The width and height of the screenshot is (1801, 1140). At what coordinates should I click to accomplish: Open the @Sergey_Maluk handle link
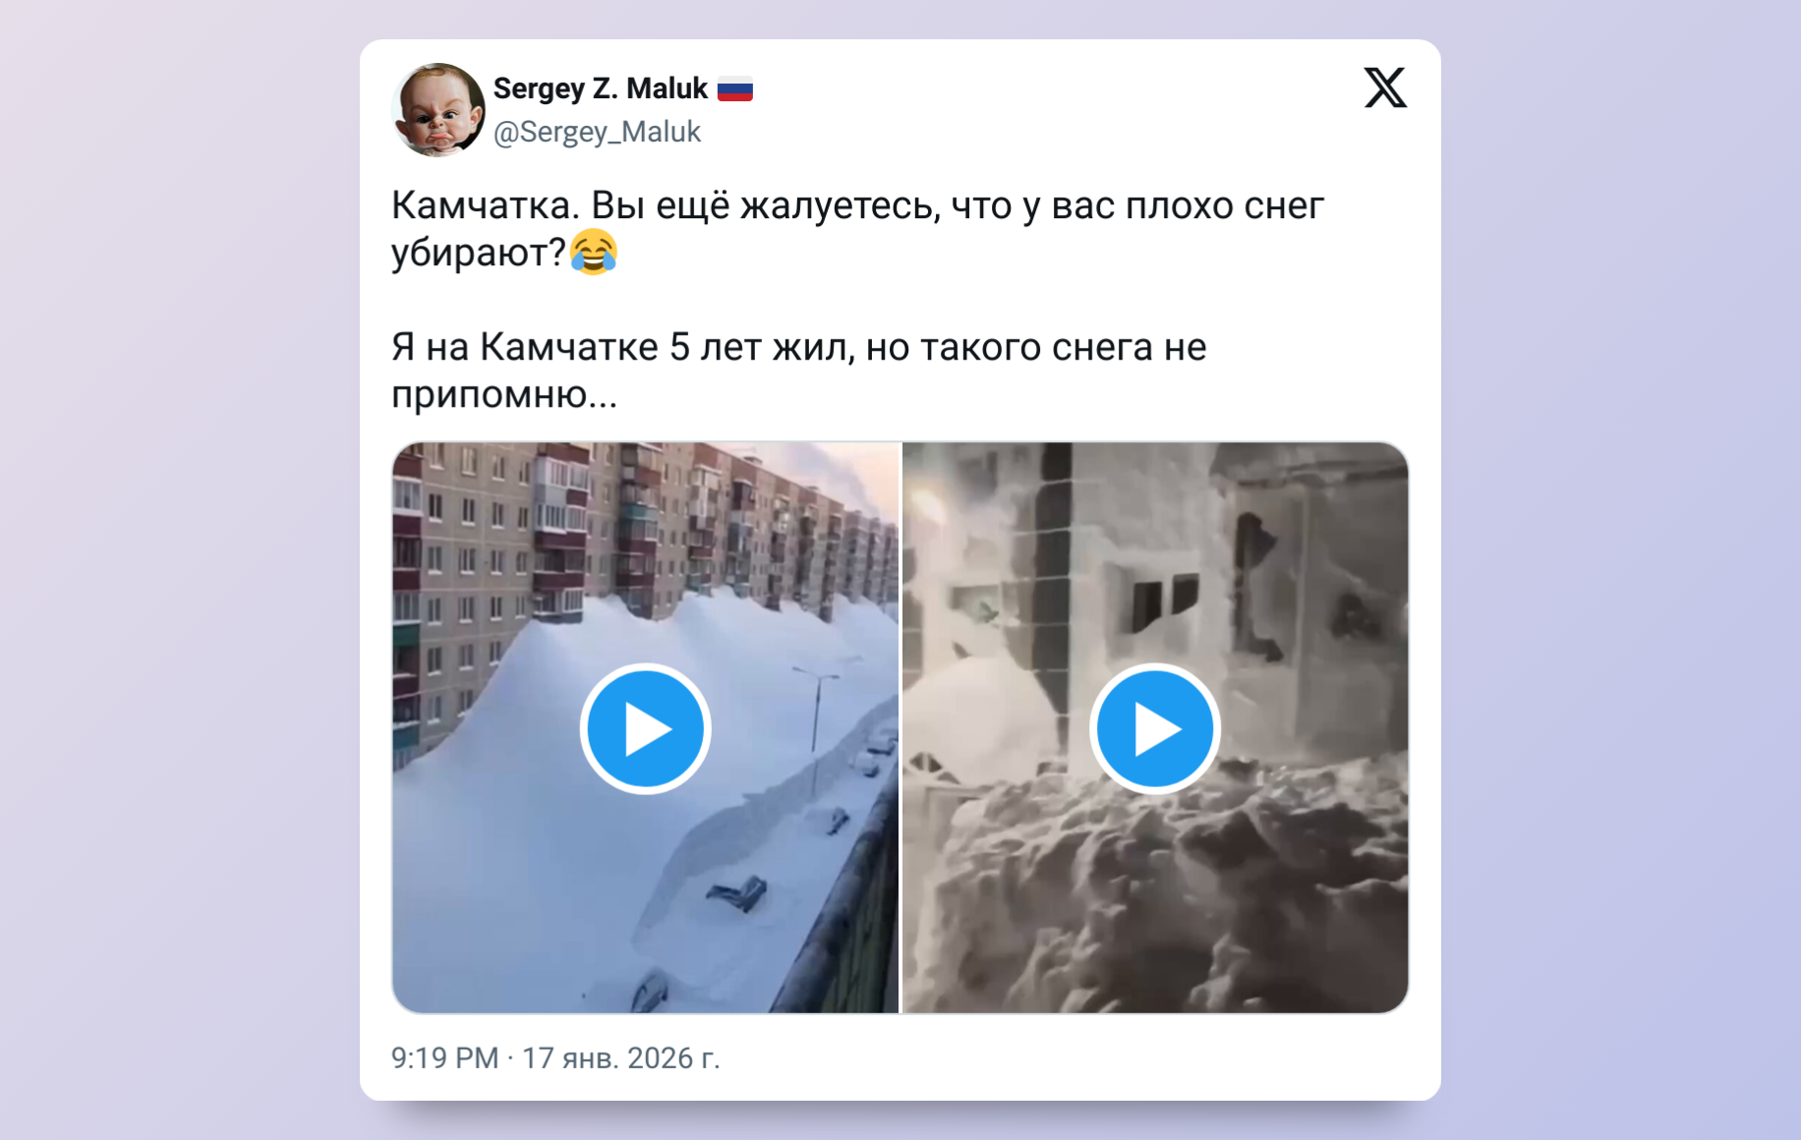point(597,132)
